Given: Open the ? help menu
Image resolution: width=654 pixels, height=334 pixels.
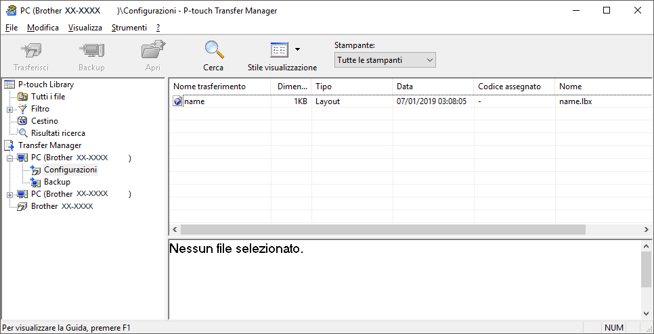Looking at the screenshot, I should [158, 28].
